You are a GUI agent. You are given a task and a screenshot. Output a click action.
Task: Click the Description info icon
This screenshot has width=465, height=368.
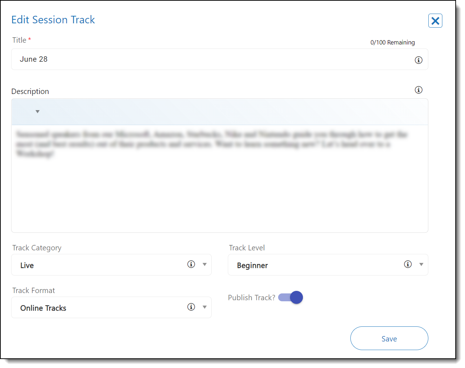click(418, 90)
